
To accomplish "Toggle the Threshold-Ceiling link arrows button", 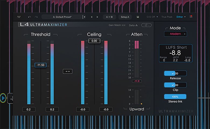I will (x=68, y=71).
